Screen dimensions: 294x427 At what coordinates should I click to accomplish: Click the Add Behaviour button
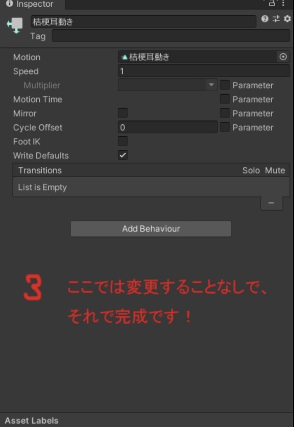pyautogui.click(x=151, y=229)
